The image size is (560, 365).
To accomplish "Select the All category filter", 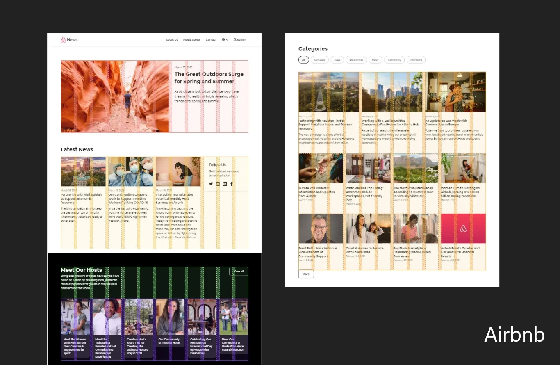I will pos(303,60).
